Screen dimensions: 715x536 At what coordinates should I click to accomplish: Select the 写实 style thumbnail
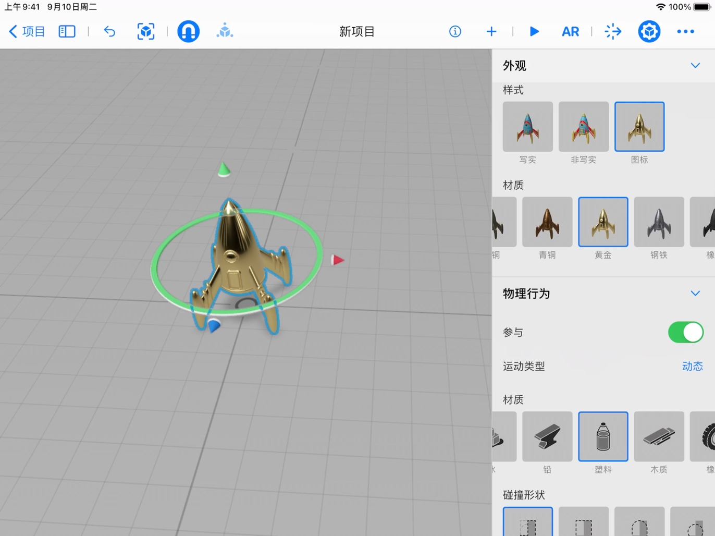click(527, 127)
